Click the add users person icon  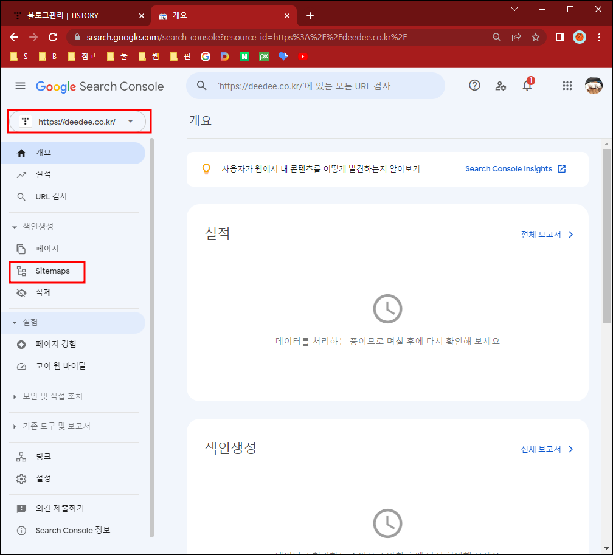pyautogui.click(x=500, y=86)
